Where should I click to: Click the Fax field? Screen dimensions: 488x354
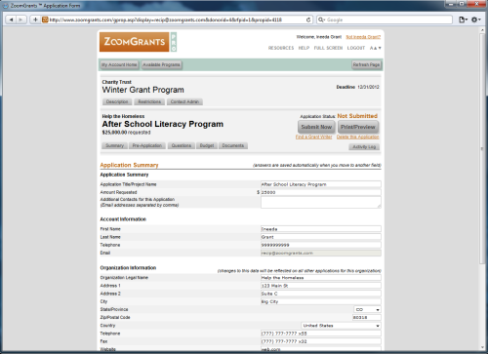[x=321, y=341]
